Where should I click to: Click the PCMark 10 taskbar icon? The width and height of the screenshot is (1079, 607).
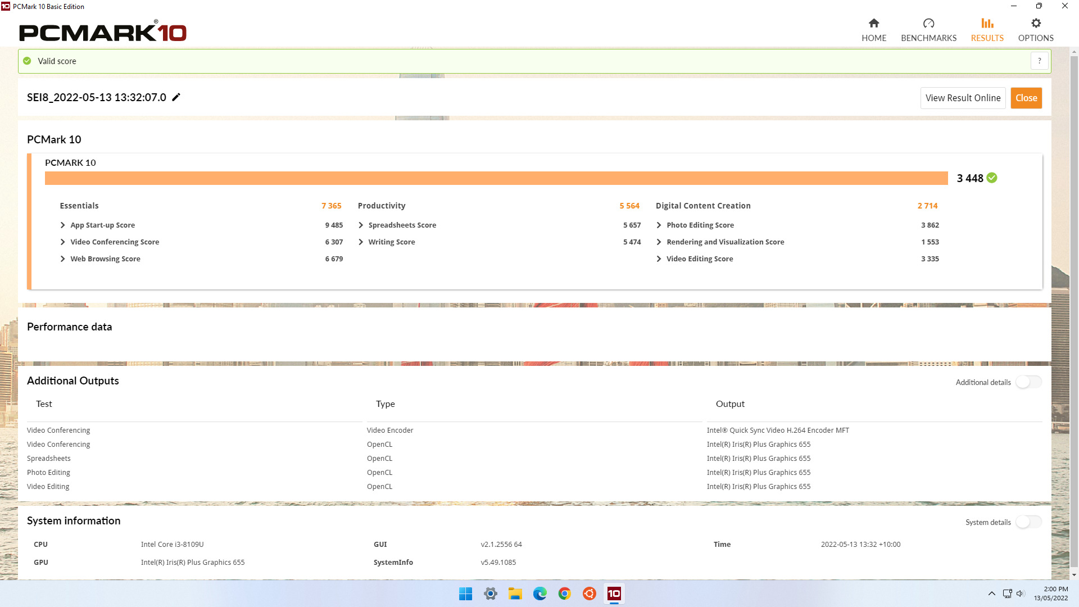tap(614, 594)
